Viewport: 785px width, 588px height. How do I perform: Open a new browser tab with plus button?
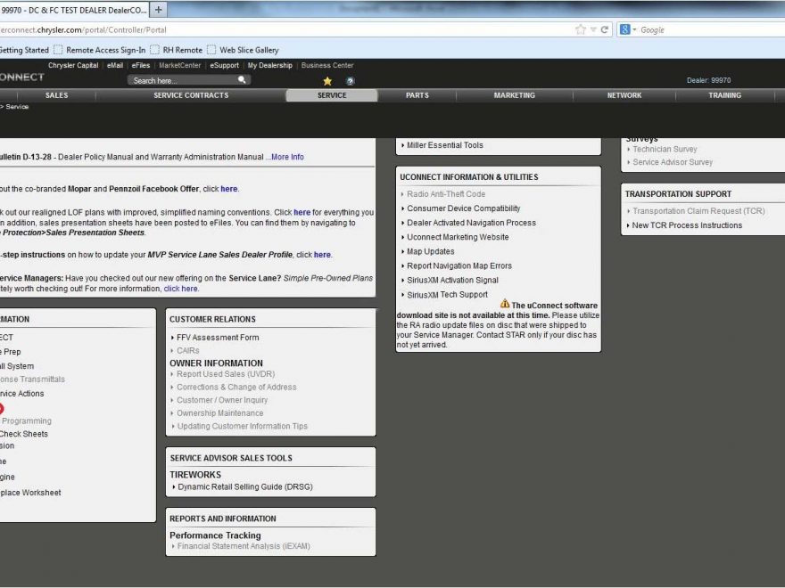[x=158, y=10]
